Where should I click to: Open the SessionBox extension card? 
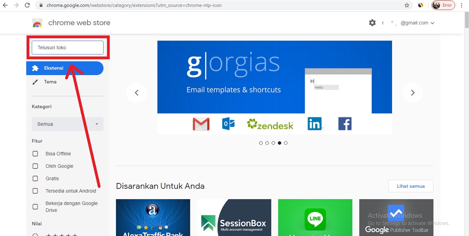(x=234, y=217)
